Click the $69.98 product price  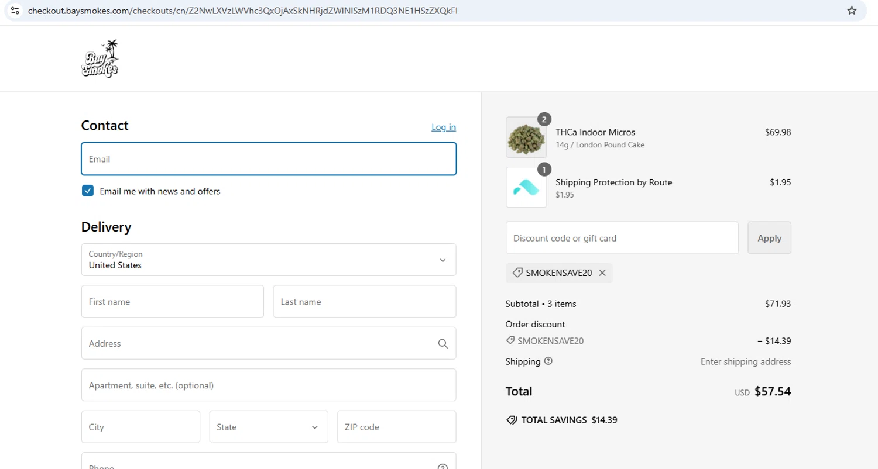click(778, 132)
